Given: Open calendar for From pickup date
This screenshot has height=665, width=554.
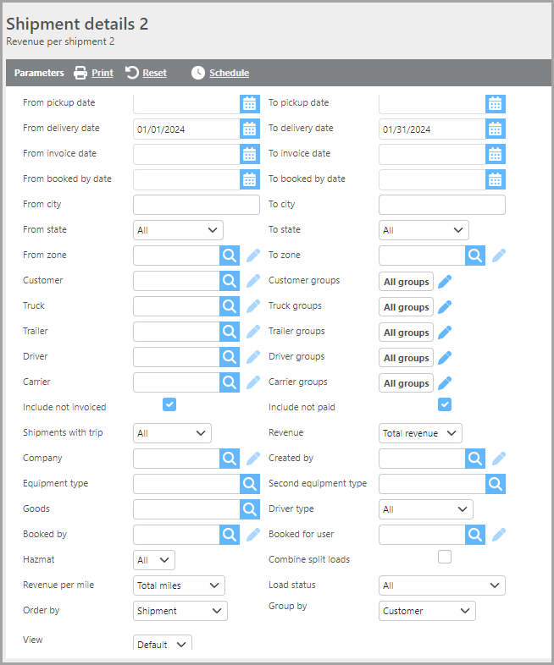Looking at the screenshot, I should coord(249,103).
